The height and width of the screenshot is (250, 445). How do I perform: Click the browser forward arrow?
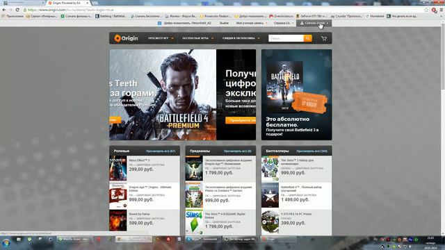point(11,10)
